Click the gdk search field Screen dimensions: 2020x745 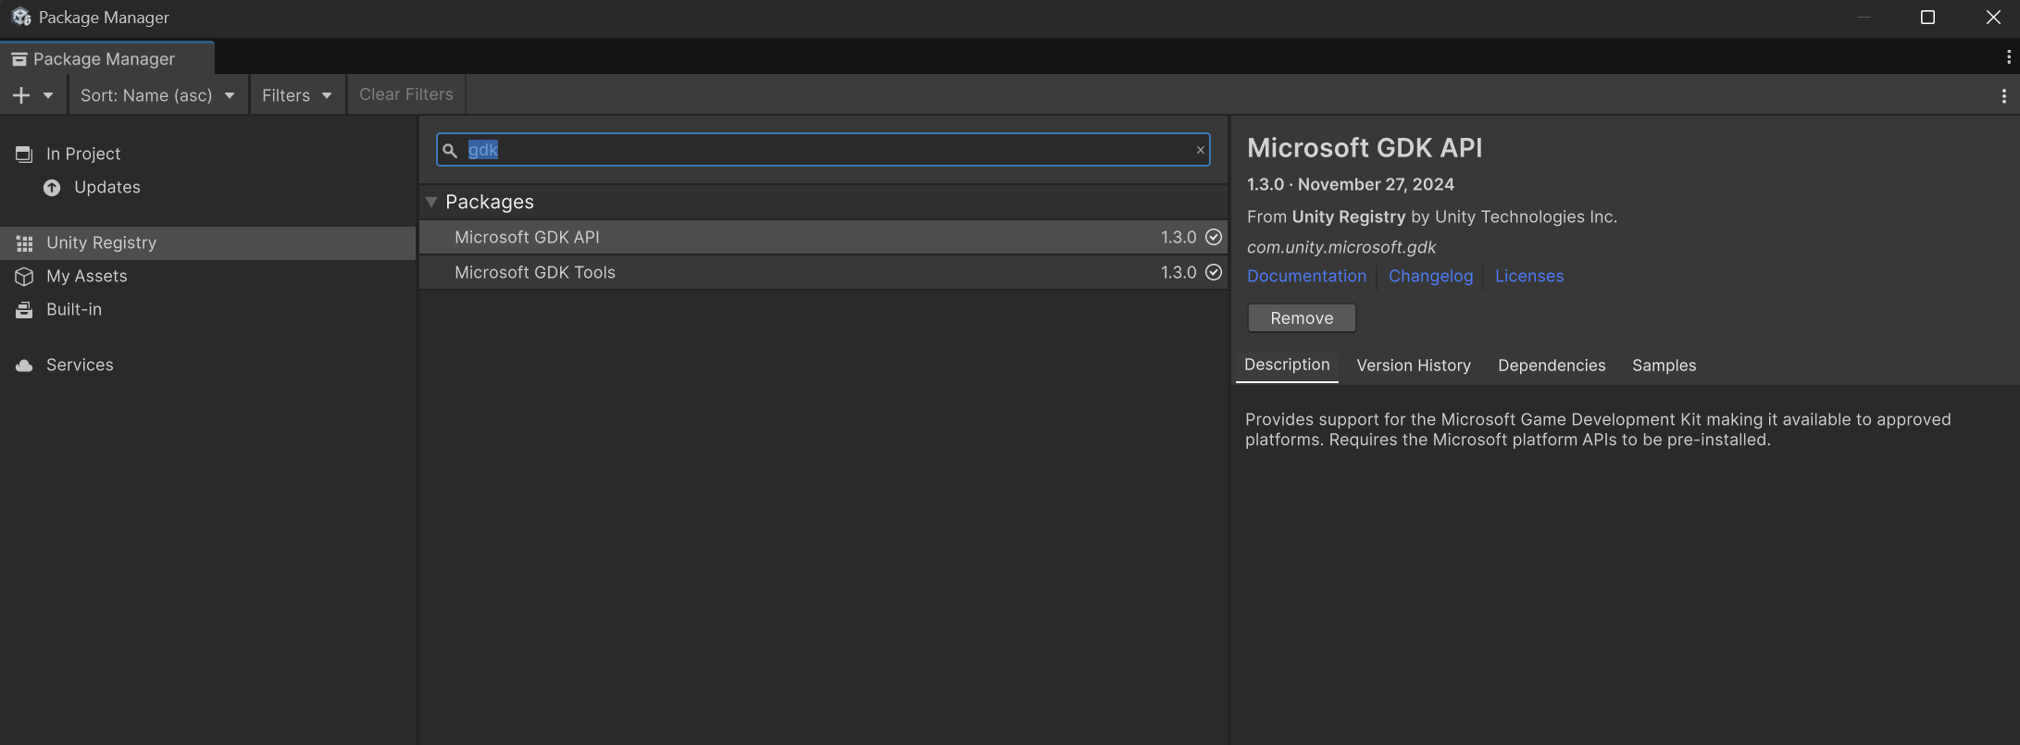point(823,150)
